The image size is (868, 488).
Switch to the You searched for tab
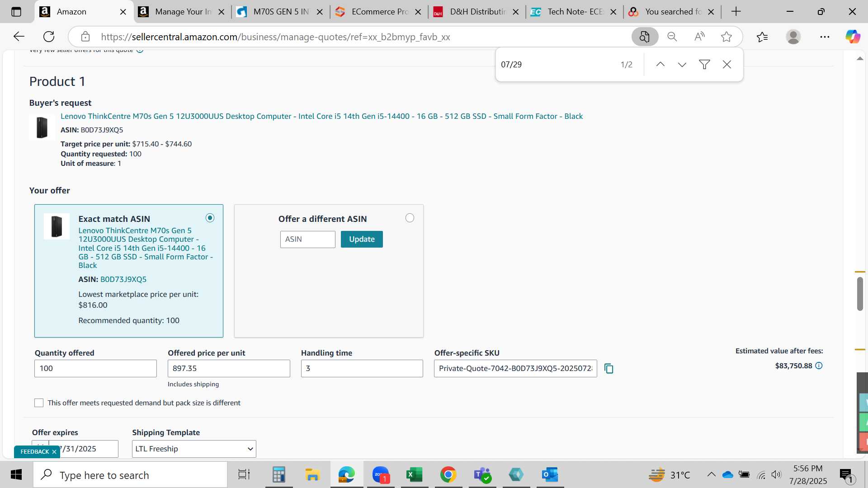(x=673, y=12)
